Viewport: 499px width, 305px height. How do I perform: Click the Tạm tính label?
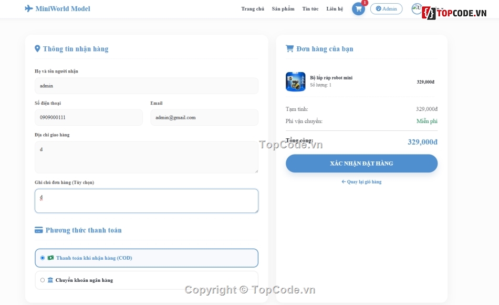tap(297, 109)
